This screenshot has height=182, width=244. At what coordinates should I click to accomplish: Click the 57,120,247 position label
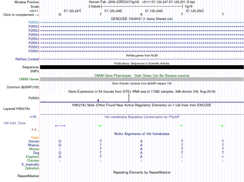pos(72,11)
